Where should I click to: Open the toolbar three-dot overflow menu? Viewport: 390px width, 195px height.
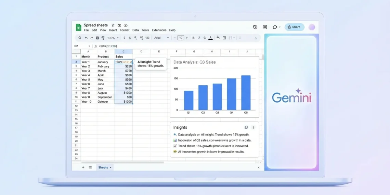point(240,38)
